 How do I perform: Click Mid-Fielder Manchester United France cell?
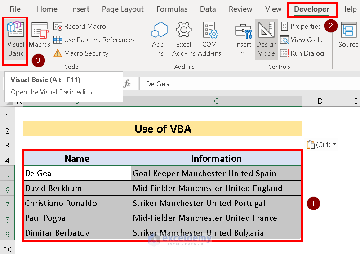(x=216, y=218)
